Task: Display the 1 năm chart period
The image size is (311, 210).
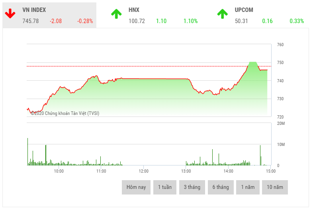Action: [x=248, y=187]
